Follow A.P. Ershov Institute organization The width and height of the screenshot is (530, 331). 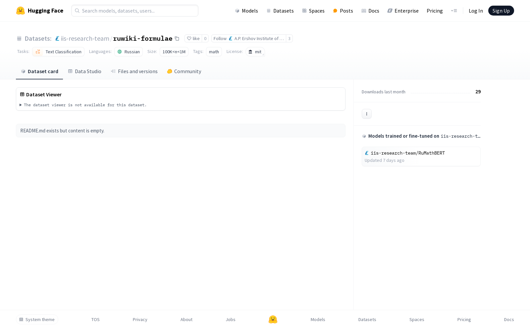point(249,38)
